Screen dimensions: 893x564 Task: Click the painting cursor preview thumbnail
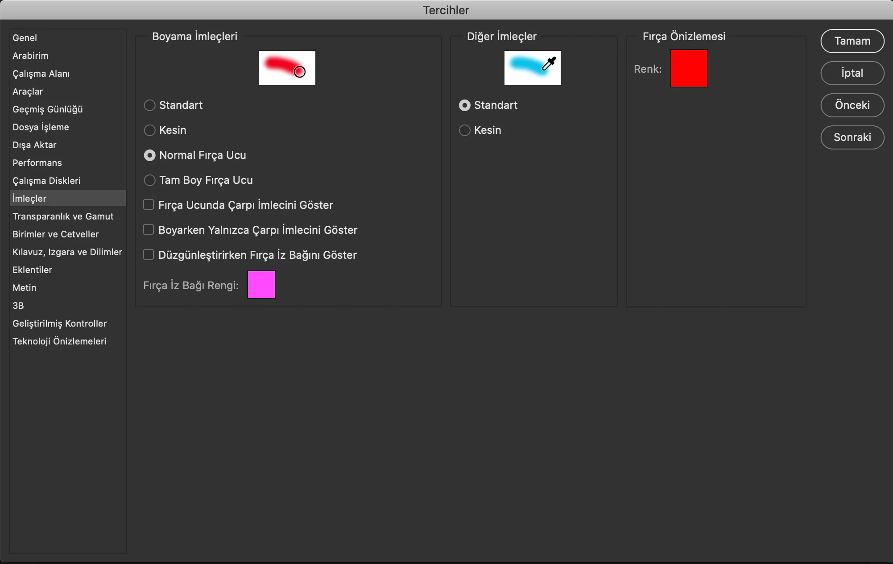click(287, 68)
